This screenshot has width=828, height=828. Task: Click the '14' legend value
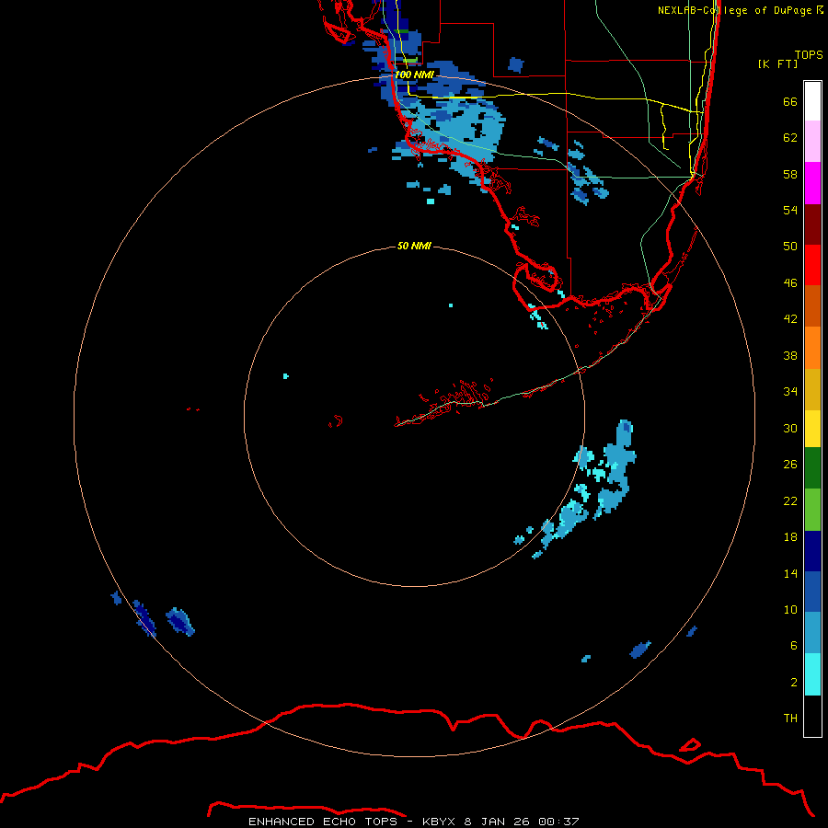790,573
